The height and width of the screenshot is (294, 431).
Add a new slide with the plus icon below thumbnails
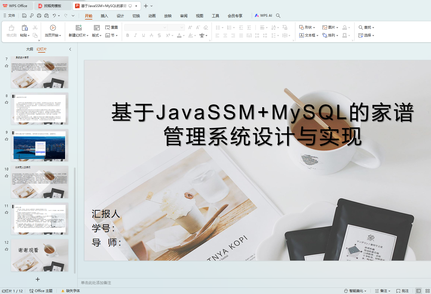(38, 279)
